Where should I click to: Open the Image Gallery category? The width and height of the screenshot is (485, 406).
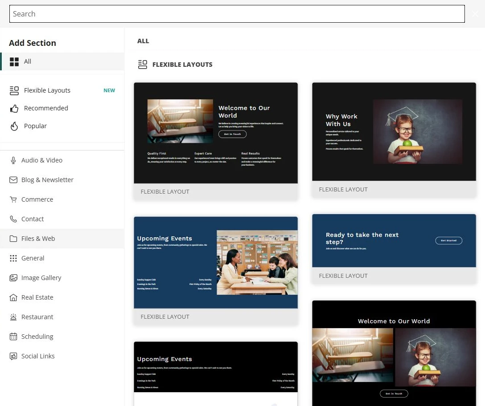pyautogui.click(x=62, y=278)
